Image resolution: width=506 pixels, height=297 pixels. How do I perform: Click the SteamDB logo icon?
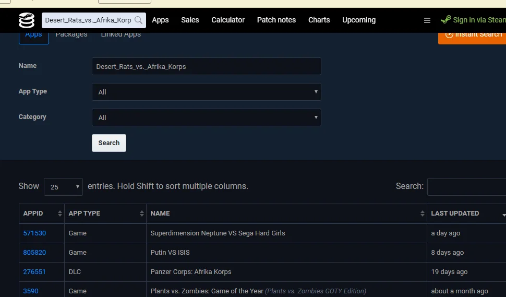[x=27, y=20]
